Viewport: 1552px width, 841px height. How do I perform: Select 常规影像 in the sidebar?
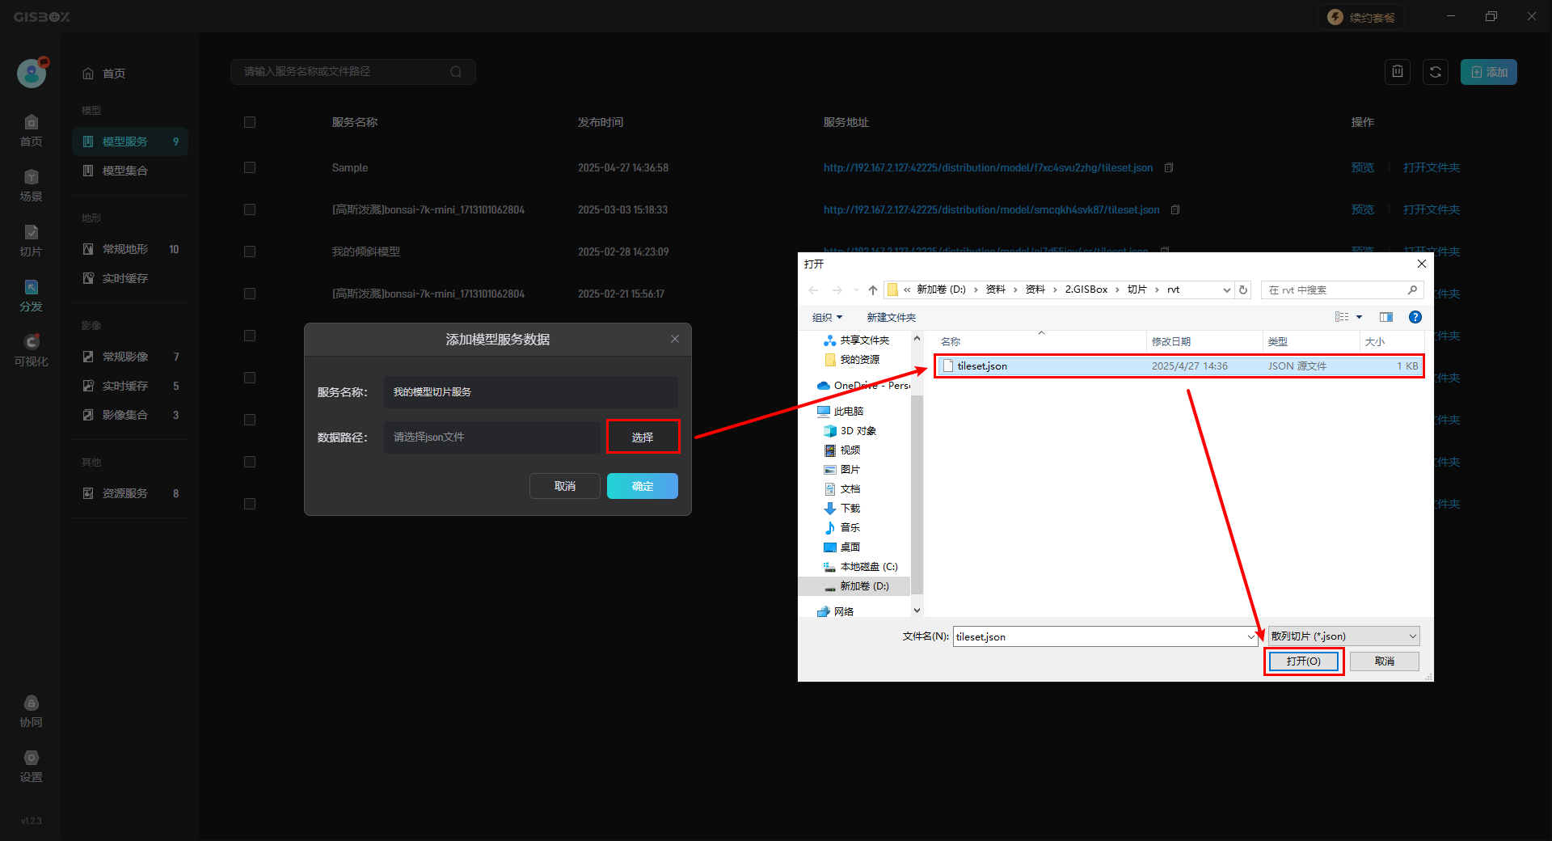(x=130, y=357)
